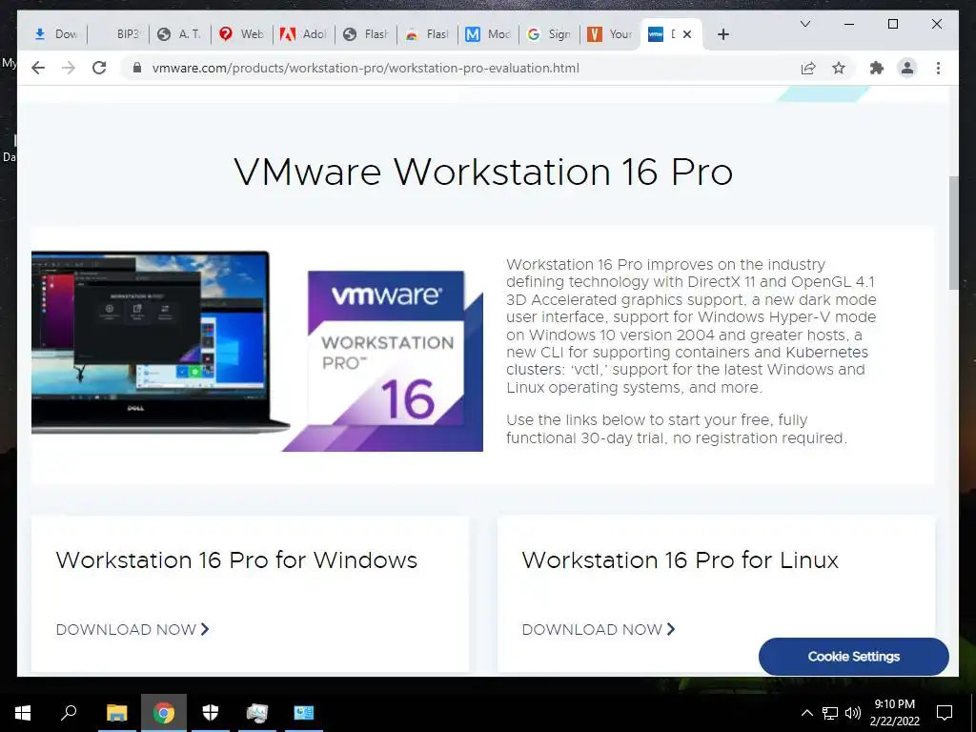Open Windows Security shield in taskbar
The width and height of the screenshot is (976, 732).
click(x=211, y=713)
